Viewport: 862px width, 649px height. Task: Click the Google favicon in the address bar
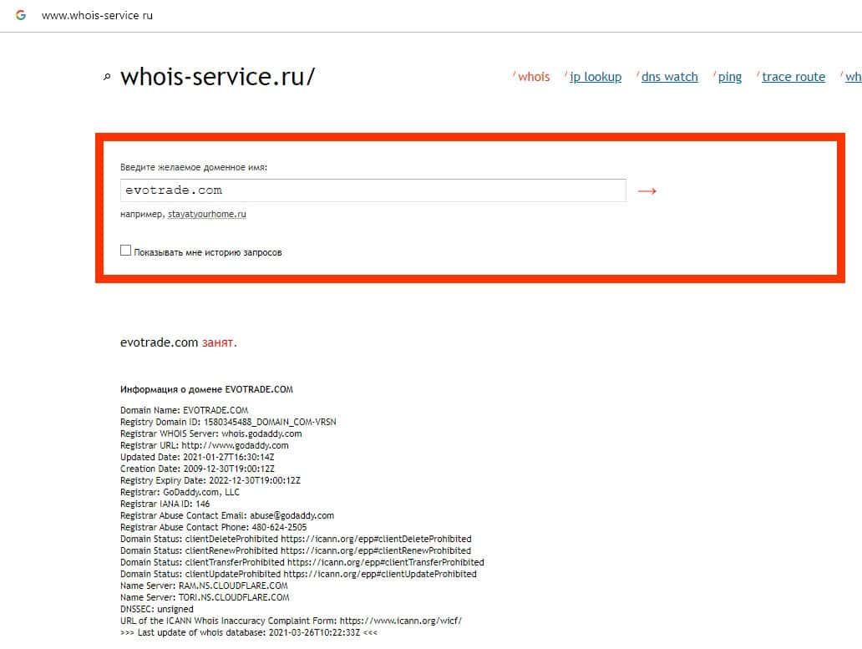pos(21,15)
